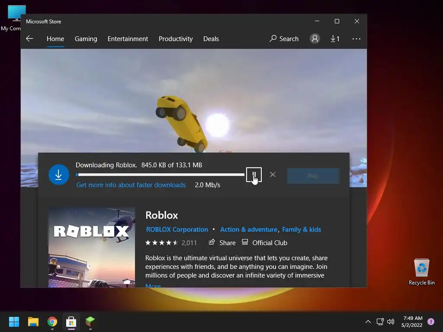
Task: Open the Official Club link
Action: 265,243
